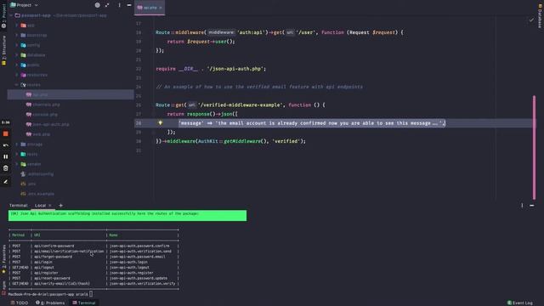Click 'api/email/verification-notification' in terminal

(69, 252)
